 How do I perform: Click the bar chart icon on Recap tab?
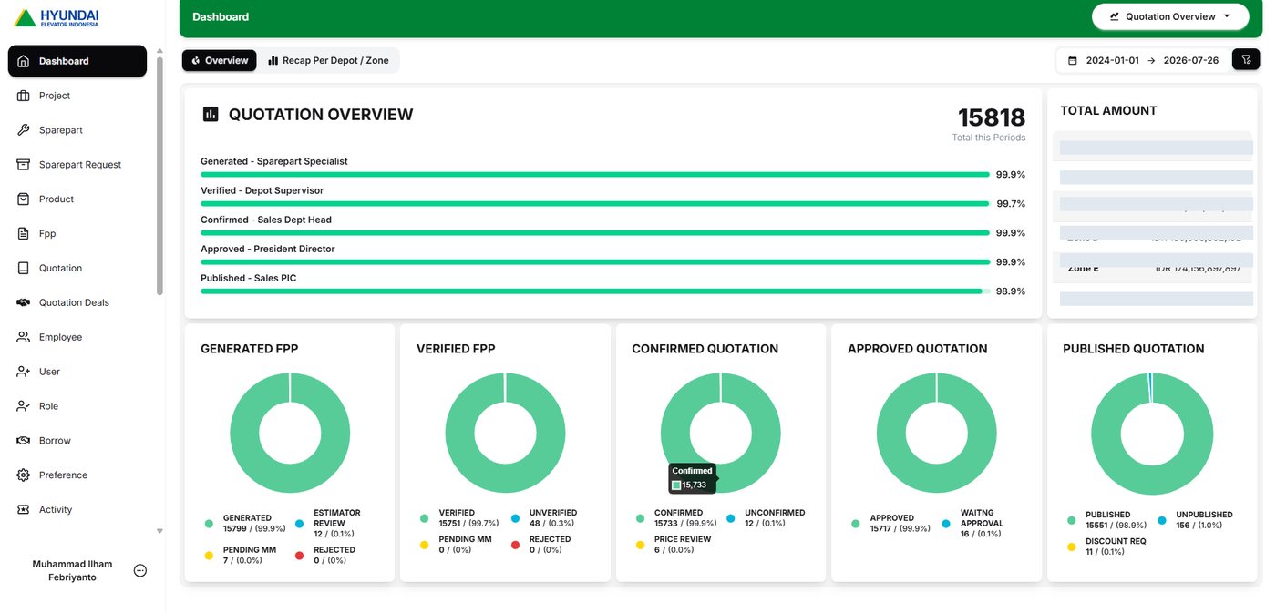[273, 60]
